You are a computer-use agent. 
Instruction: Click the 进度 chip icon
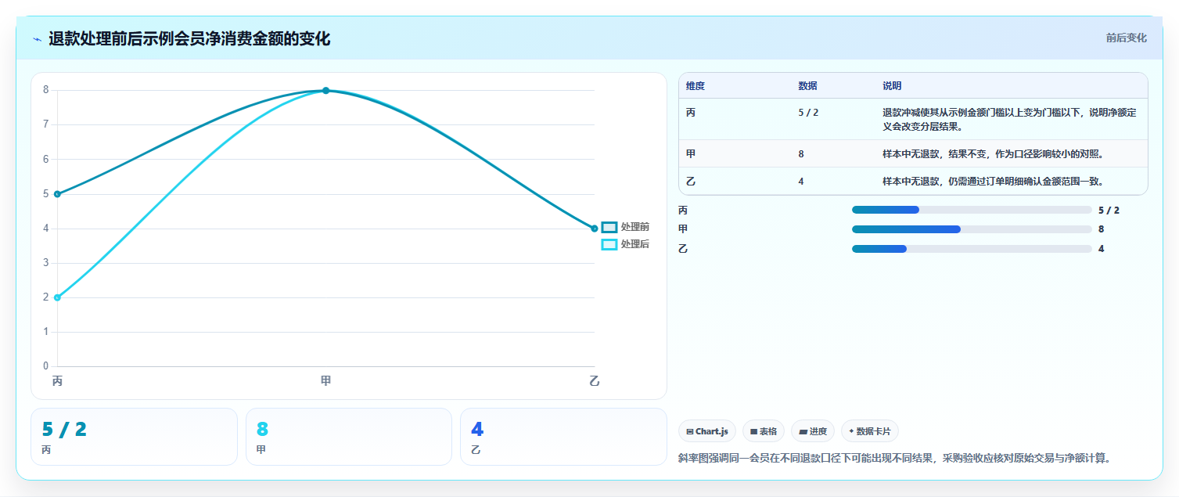(803, 431)
